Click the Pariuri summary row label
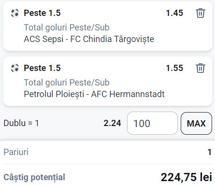 tap(16, 152)
